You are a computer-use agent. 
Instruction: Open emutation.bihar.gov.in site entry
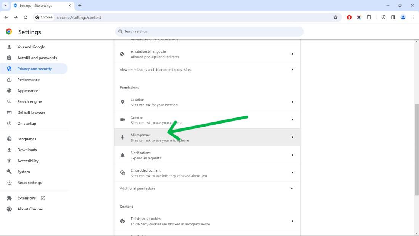pos(207,54)
